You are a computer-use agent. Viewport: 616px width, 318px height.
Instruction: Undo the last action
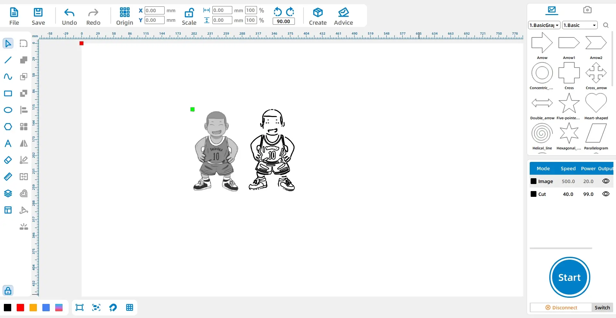[69, 16]
